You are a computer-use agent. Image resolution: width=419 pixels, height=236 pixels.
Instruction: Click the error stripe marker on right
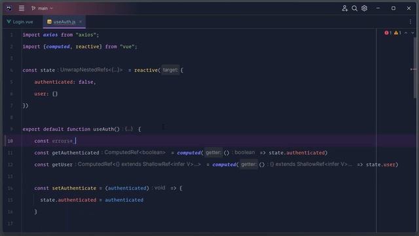pos(413,69)
